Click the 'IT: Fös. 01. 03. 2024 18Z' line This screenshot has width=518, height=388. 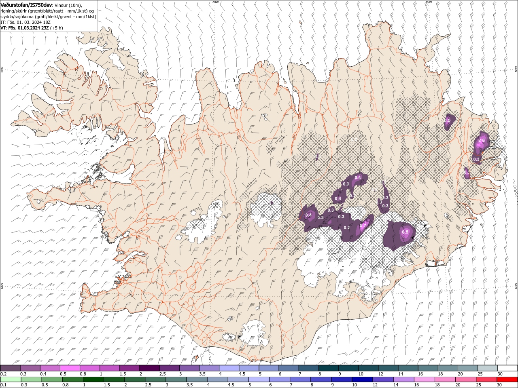25,22
